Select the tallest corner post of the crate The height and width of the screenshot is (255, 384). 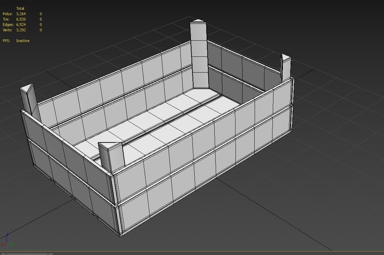point(199,54)
